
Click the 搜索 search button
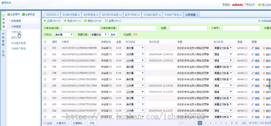[x=113, y=35]
